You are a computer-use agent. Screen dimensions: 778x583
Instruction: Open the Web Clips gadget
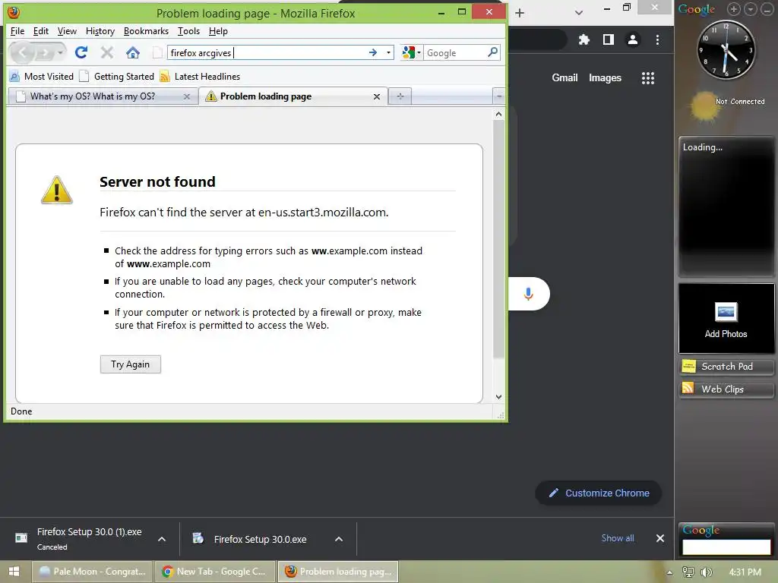[726, 389]
